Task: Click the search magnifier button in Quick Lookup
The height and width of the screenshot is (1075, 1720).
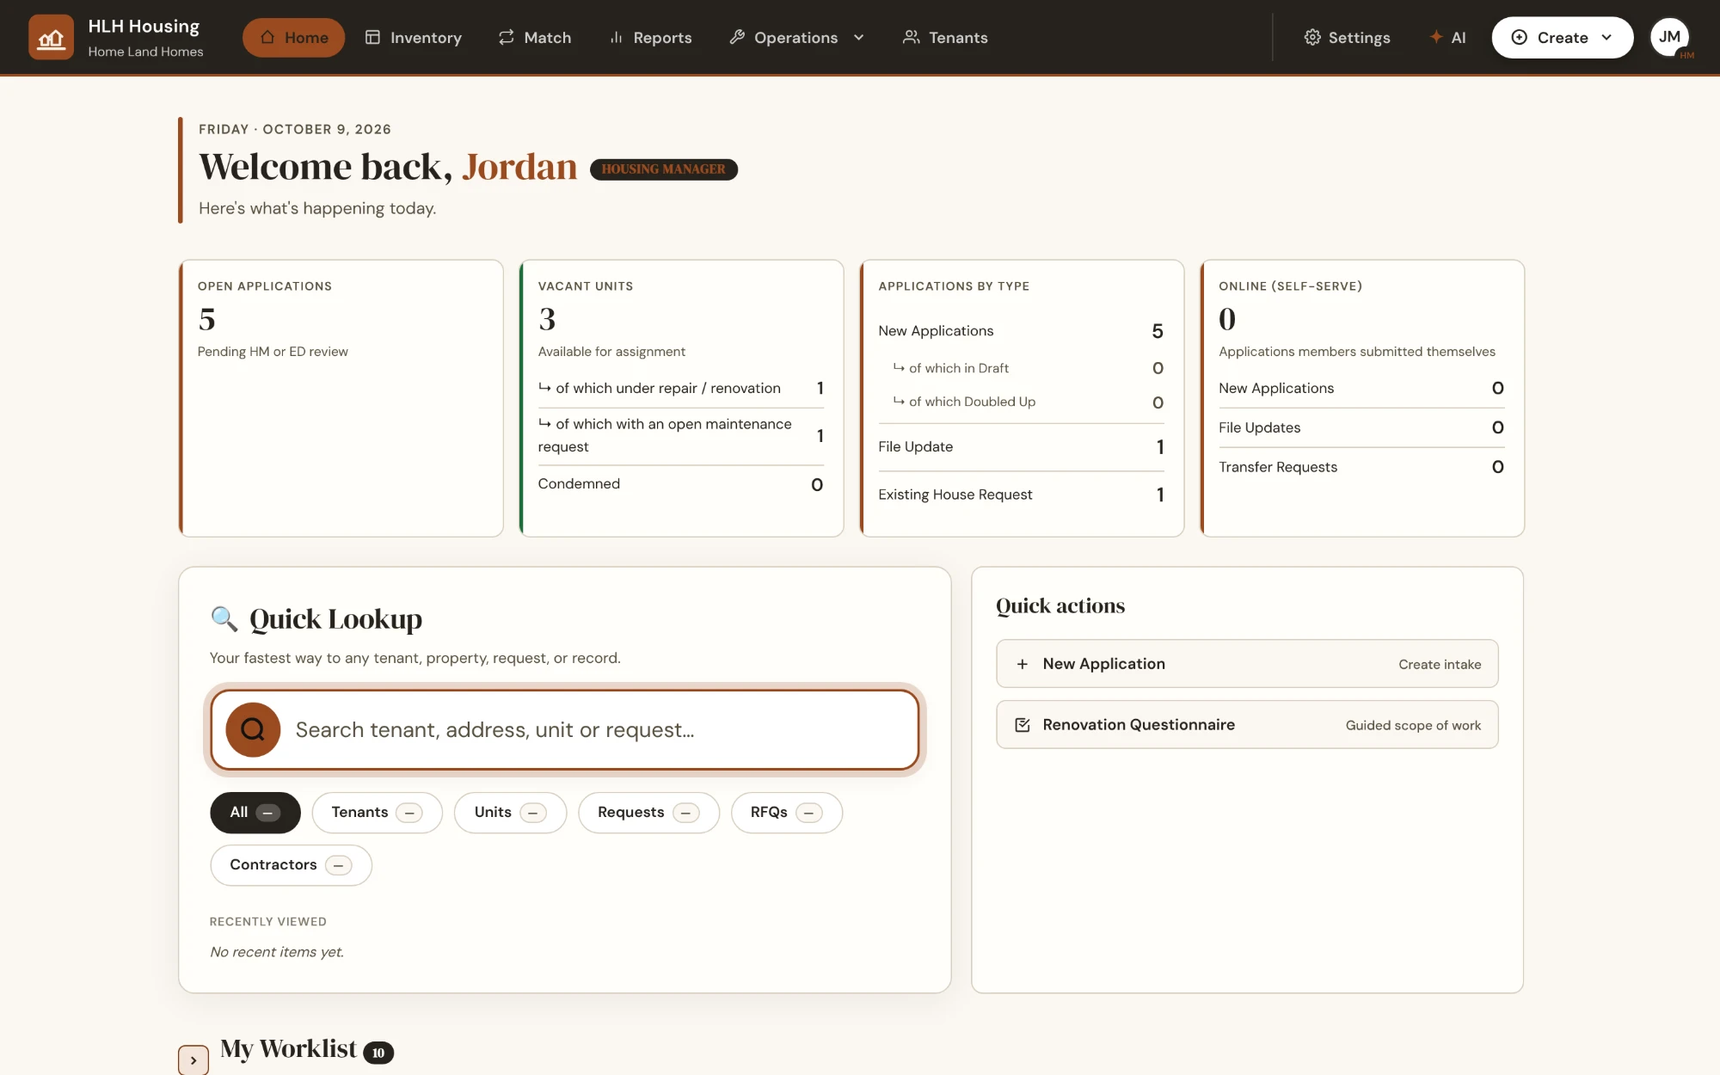Action: click(x=253, y=729)
